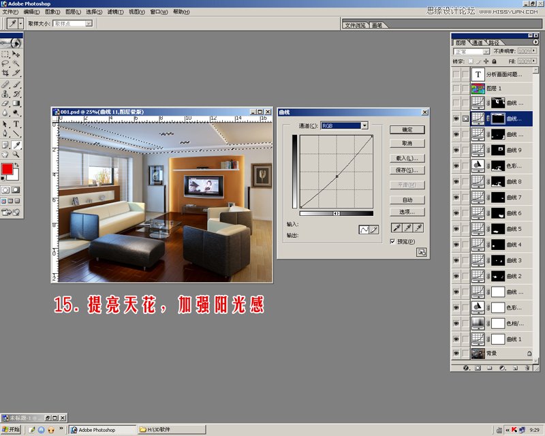This screenshot has height=436, width=545.
Task: Click the 确定 button in Curves
Action: pos(407,129)
